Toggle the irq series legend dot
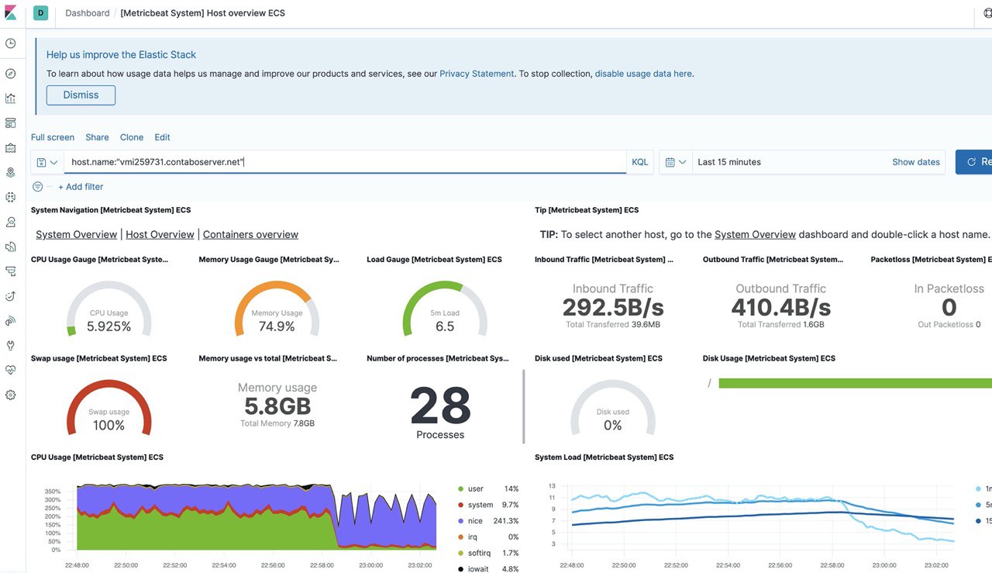This screenshot has width=992, height=573. pos(461,537)
